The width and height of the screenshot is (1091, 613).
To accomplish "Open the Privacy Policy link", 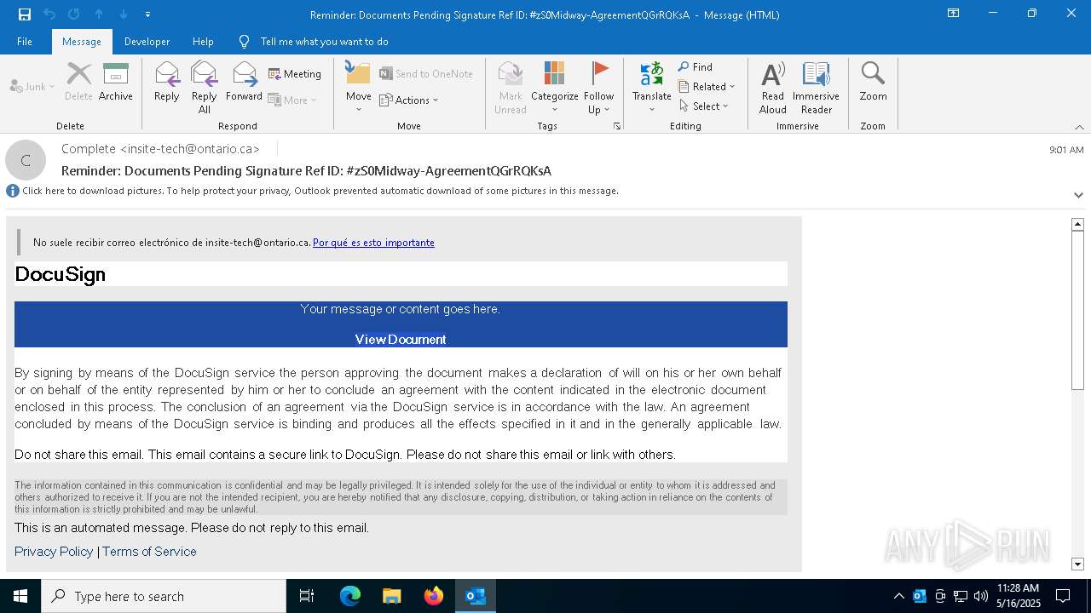I will (54, 552).
